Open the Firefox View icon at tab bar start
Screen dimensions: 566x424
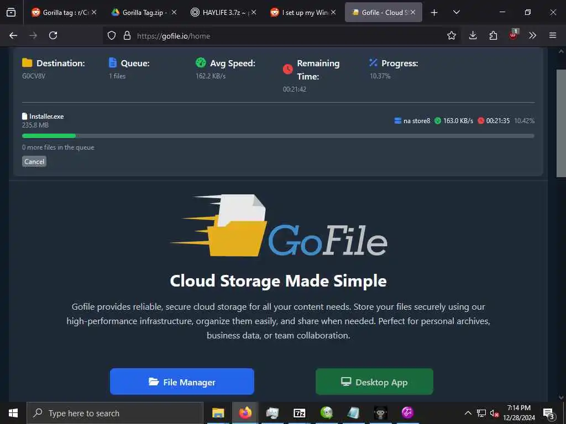click(11, 12)
